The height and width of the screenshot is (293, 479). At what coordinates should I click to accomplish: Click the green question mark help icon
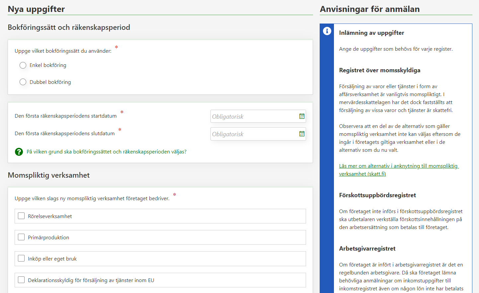[x=19, y=152]
